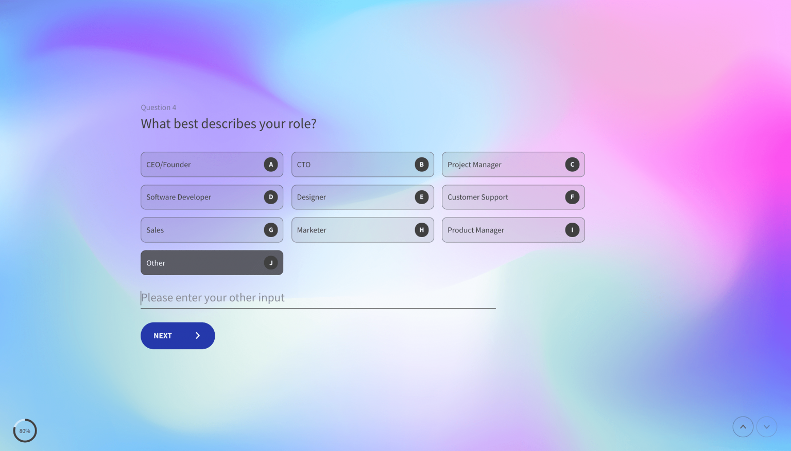Advance to the next question via down arrow
Viewport: 791px width, 451px height.
point(767,426)
